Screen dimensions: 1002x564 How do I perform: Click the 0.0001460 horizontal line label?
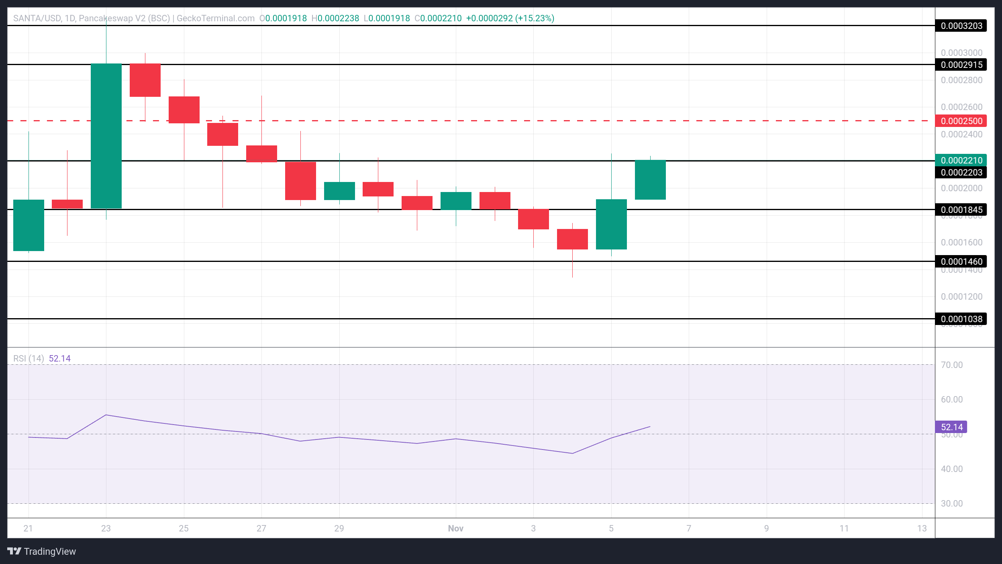coord(961,262)
